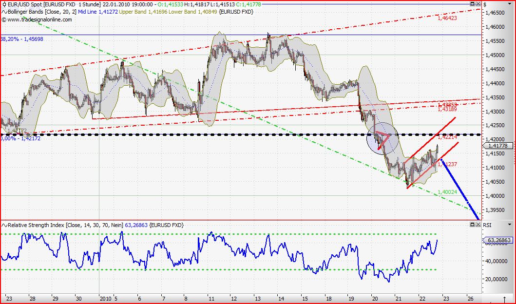Screen dimensions: 516x304
Task: Click the wave icon before Bollinger Bands label
Action: coord(4,12)
